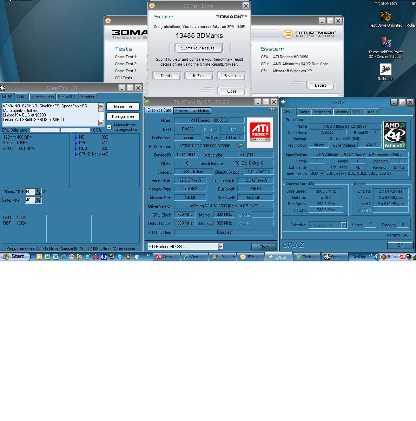This screenshot has width=416, height=421.
Task: Open the Outlook quick launch icon
Action: pos(39,257)
